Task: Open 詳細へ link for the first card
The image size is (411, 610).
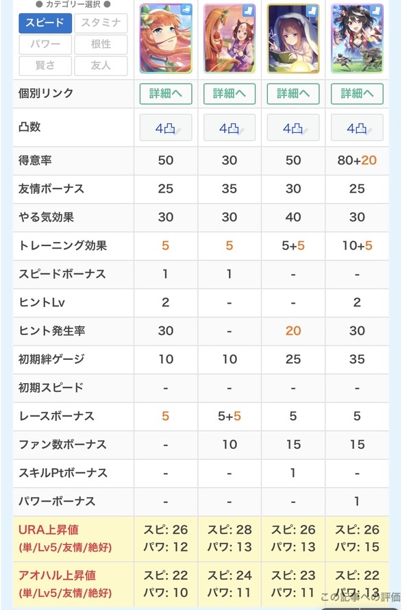Action: click(166, 94)
